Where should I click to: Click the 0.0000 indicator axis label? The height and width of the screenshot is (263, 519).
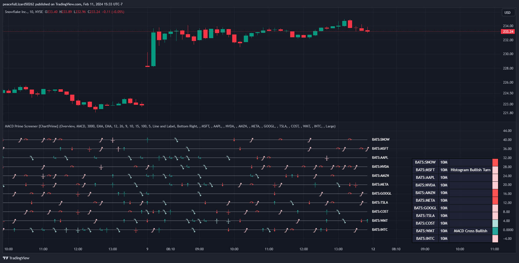click(508, 230)
